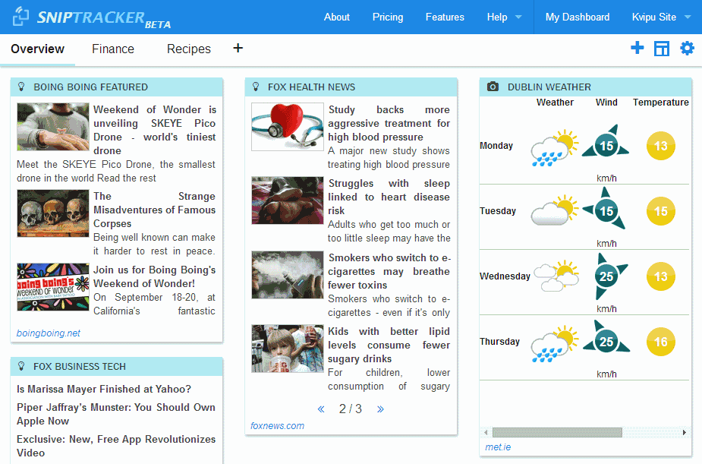Open Piper Jaffray's Munster Apple article
The height and width of the screenshot is (464, 702).
(116, 414)
